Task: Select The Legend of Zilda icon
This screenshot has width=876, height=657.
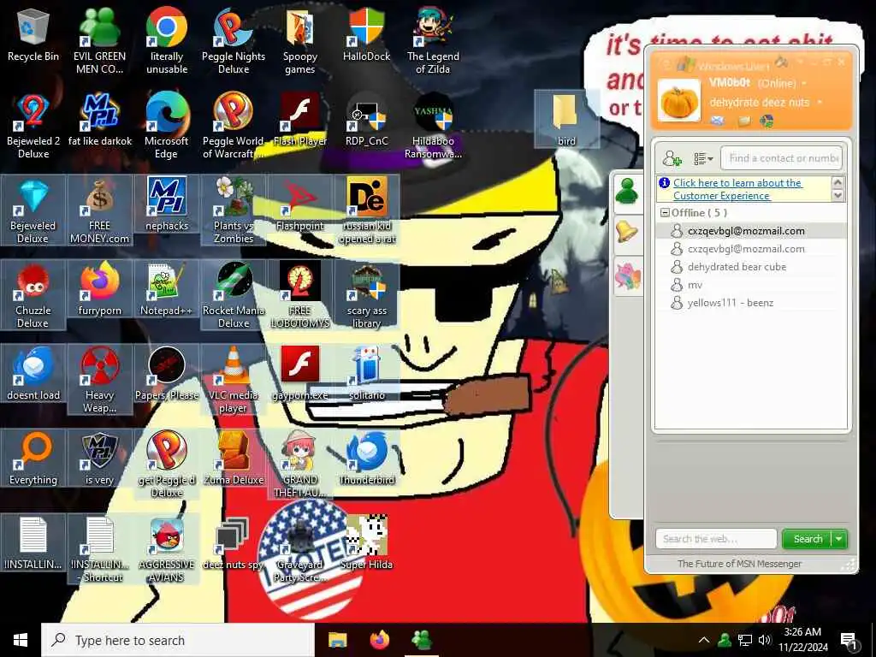Action: pos(433,41)
